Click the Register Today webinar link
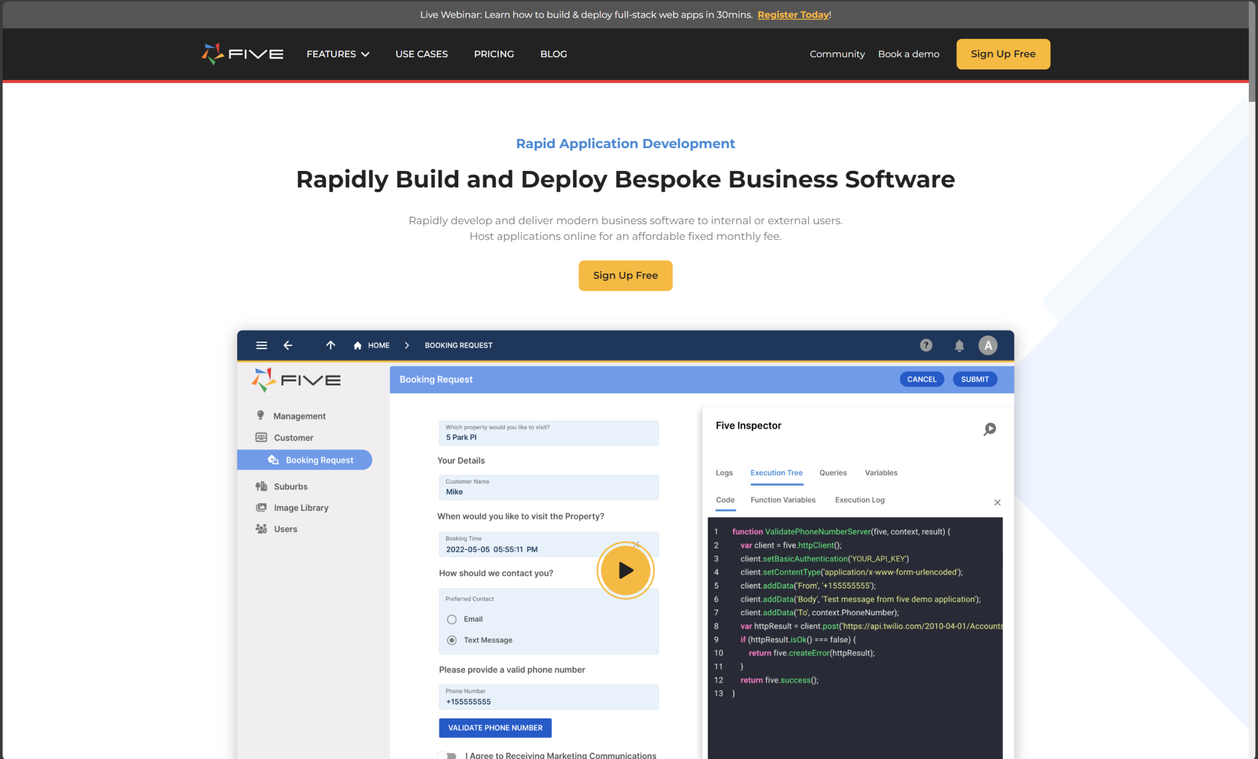Image resolution: width=1258 pixels, height=759 pixels. coord(792,14)
